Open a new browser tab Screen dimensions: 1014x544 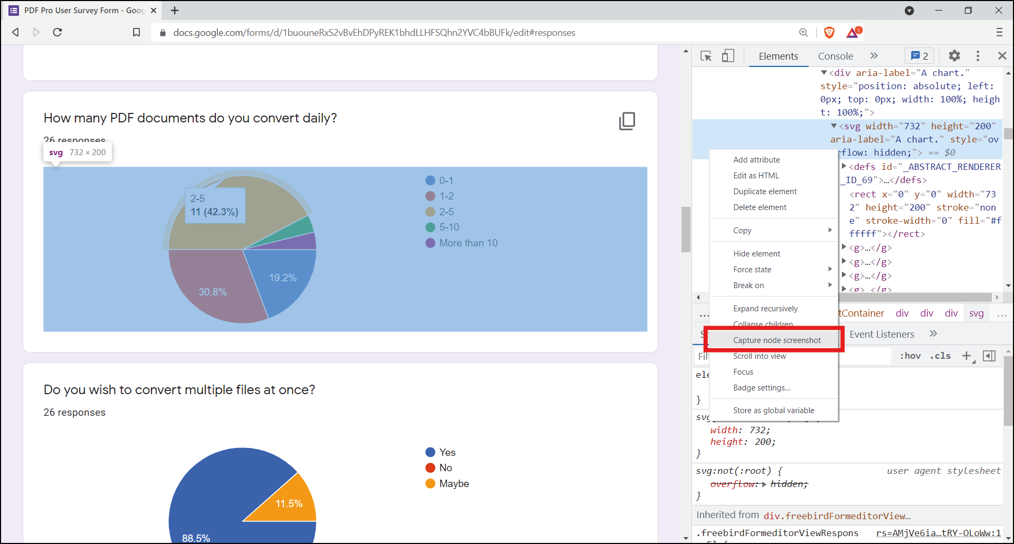(x=175, y=11)
